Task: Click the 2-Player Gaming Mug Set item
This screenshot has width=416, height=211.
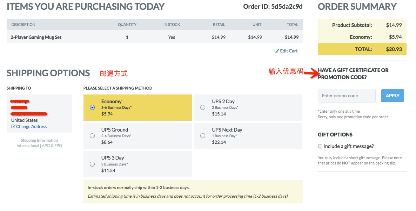Action: point(36,37)
